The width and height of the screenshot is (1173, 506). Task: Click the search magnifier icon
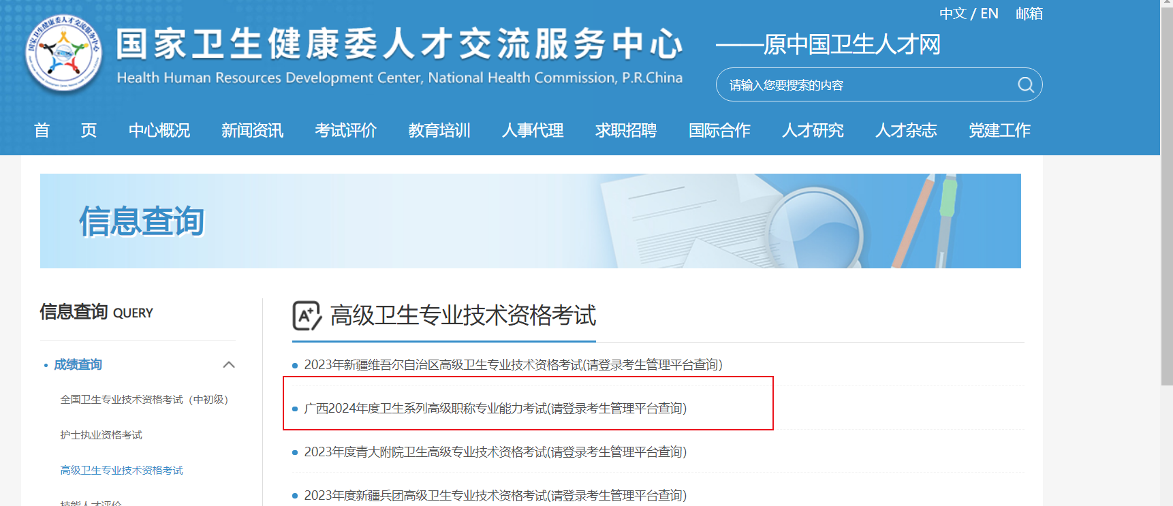[x=1025, y=85]
